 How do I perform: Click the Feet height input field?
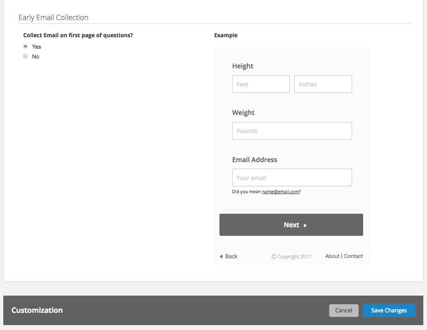click(261, 84)
